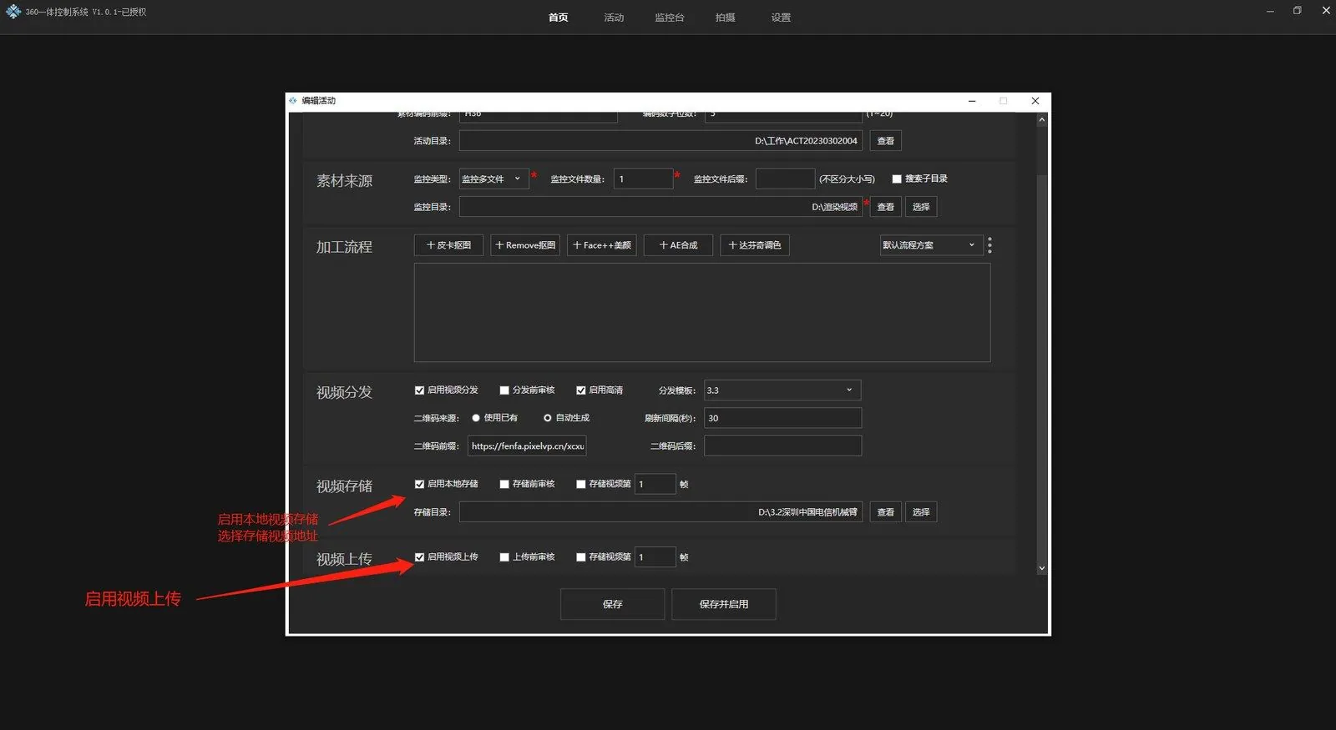Image resolution: width=1336 pixels, height=730 pixels.
Task: Click 选择 next to the 存储目录 field
Action: pyautogui.click(x=921, y=512)
